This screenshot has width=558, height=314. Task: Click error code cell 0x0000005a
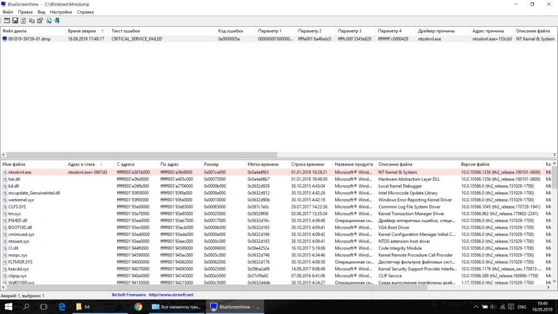coord(229,38)
